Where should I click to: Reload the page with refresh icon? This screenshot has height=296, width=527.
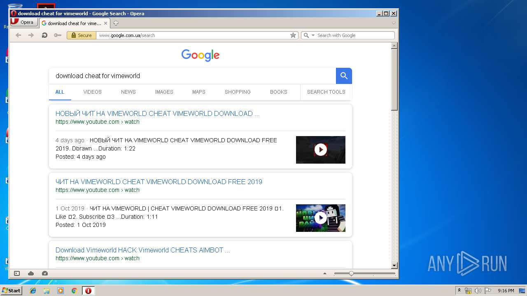point(44,35)
